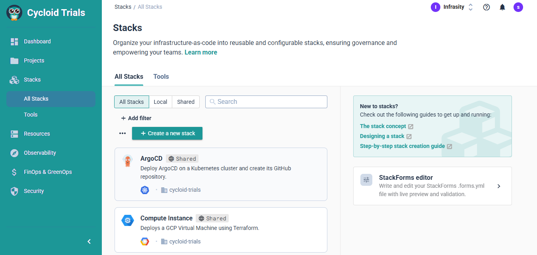Screen dimensions: 537x255
Task: Open the three-dots more options menu
Action: click(x=123, y=134)
